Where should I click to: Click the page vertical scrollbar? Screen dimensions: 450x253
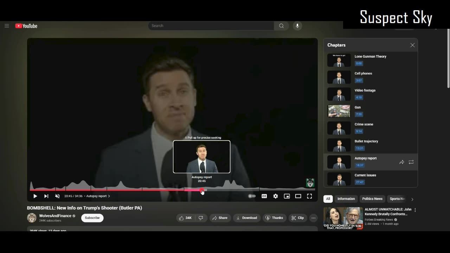point(448,58)
